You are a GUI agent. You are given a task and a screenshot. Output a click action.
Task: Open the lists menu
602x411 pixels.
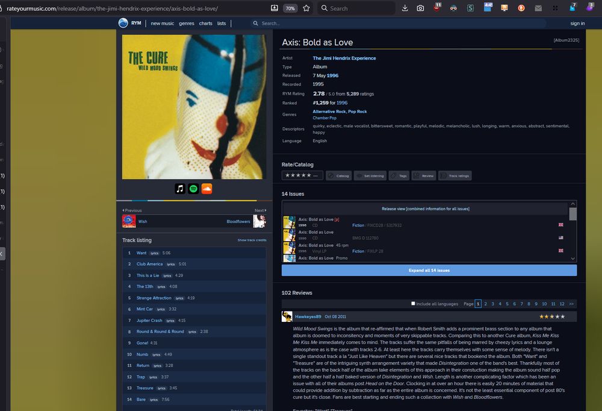222,24
